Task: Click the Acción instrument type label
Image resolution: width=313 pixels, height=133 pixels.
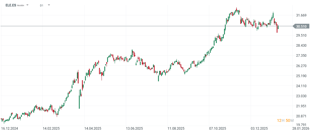Action: coord(21,5)
